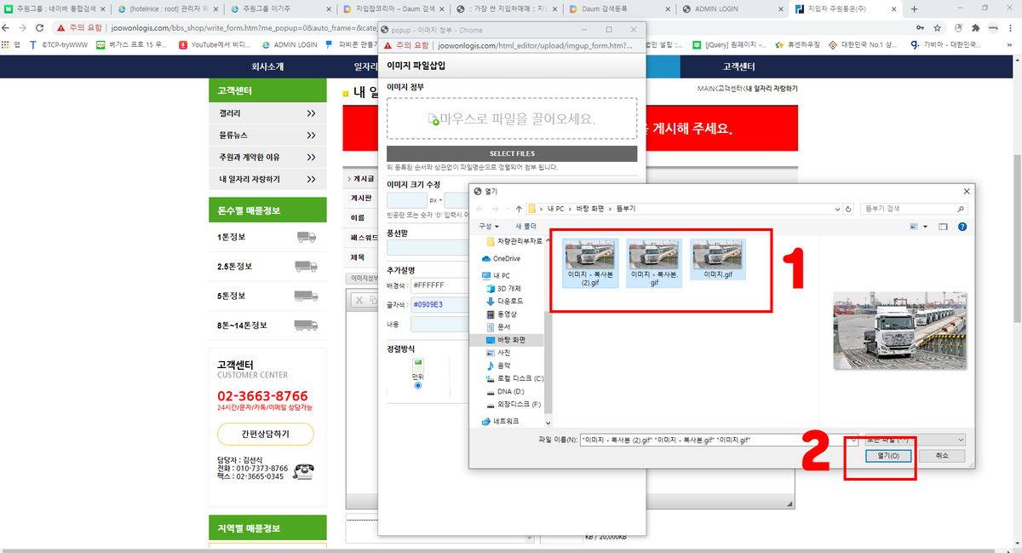Click 내 PC in the address path
The height and width of the screenshot is (553, 1022).
[555, 208]
